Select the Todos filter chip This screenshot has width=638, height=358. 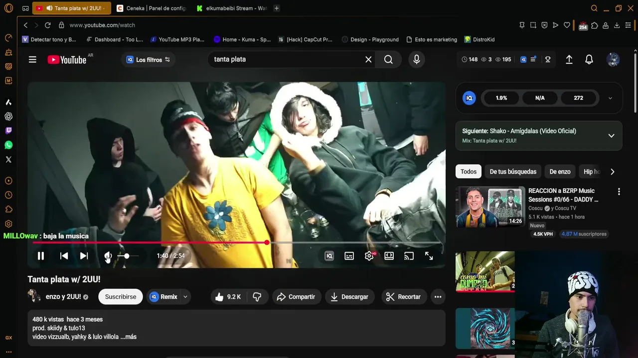pyautogui.click(x=469, y=172)
